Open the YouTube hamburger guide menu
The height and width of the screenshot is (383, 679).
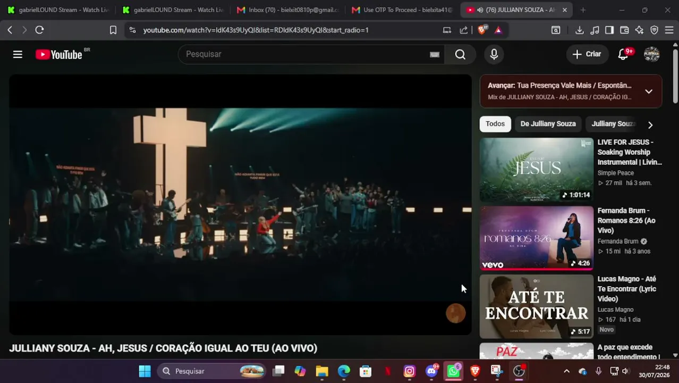[x=18, y=54]
